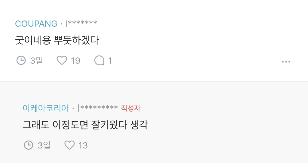The image size is (308, 163).
Task: Like the COUPANG user's comment with the heart icon
Action: pos(62,60)
